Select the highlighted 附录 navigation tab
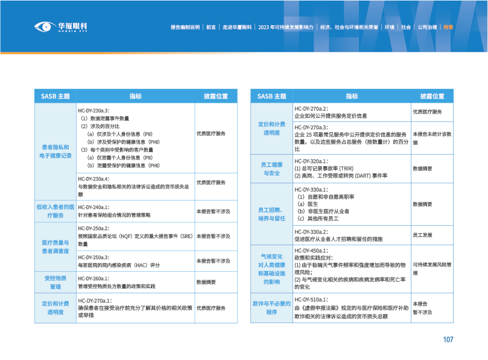The width and height of the screenshot is (488, 360). (448, 27)
